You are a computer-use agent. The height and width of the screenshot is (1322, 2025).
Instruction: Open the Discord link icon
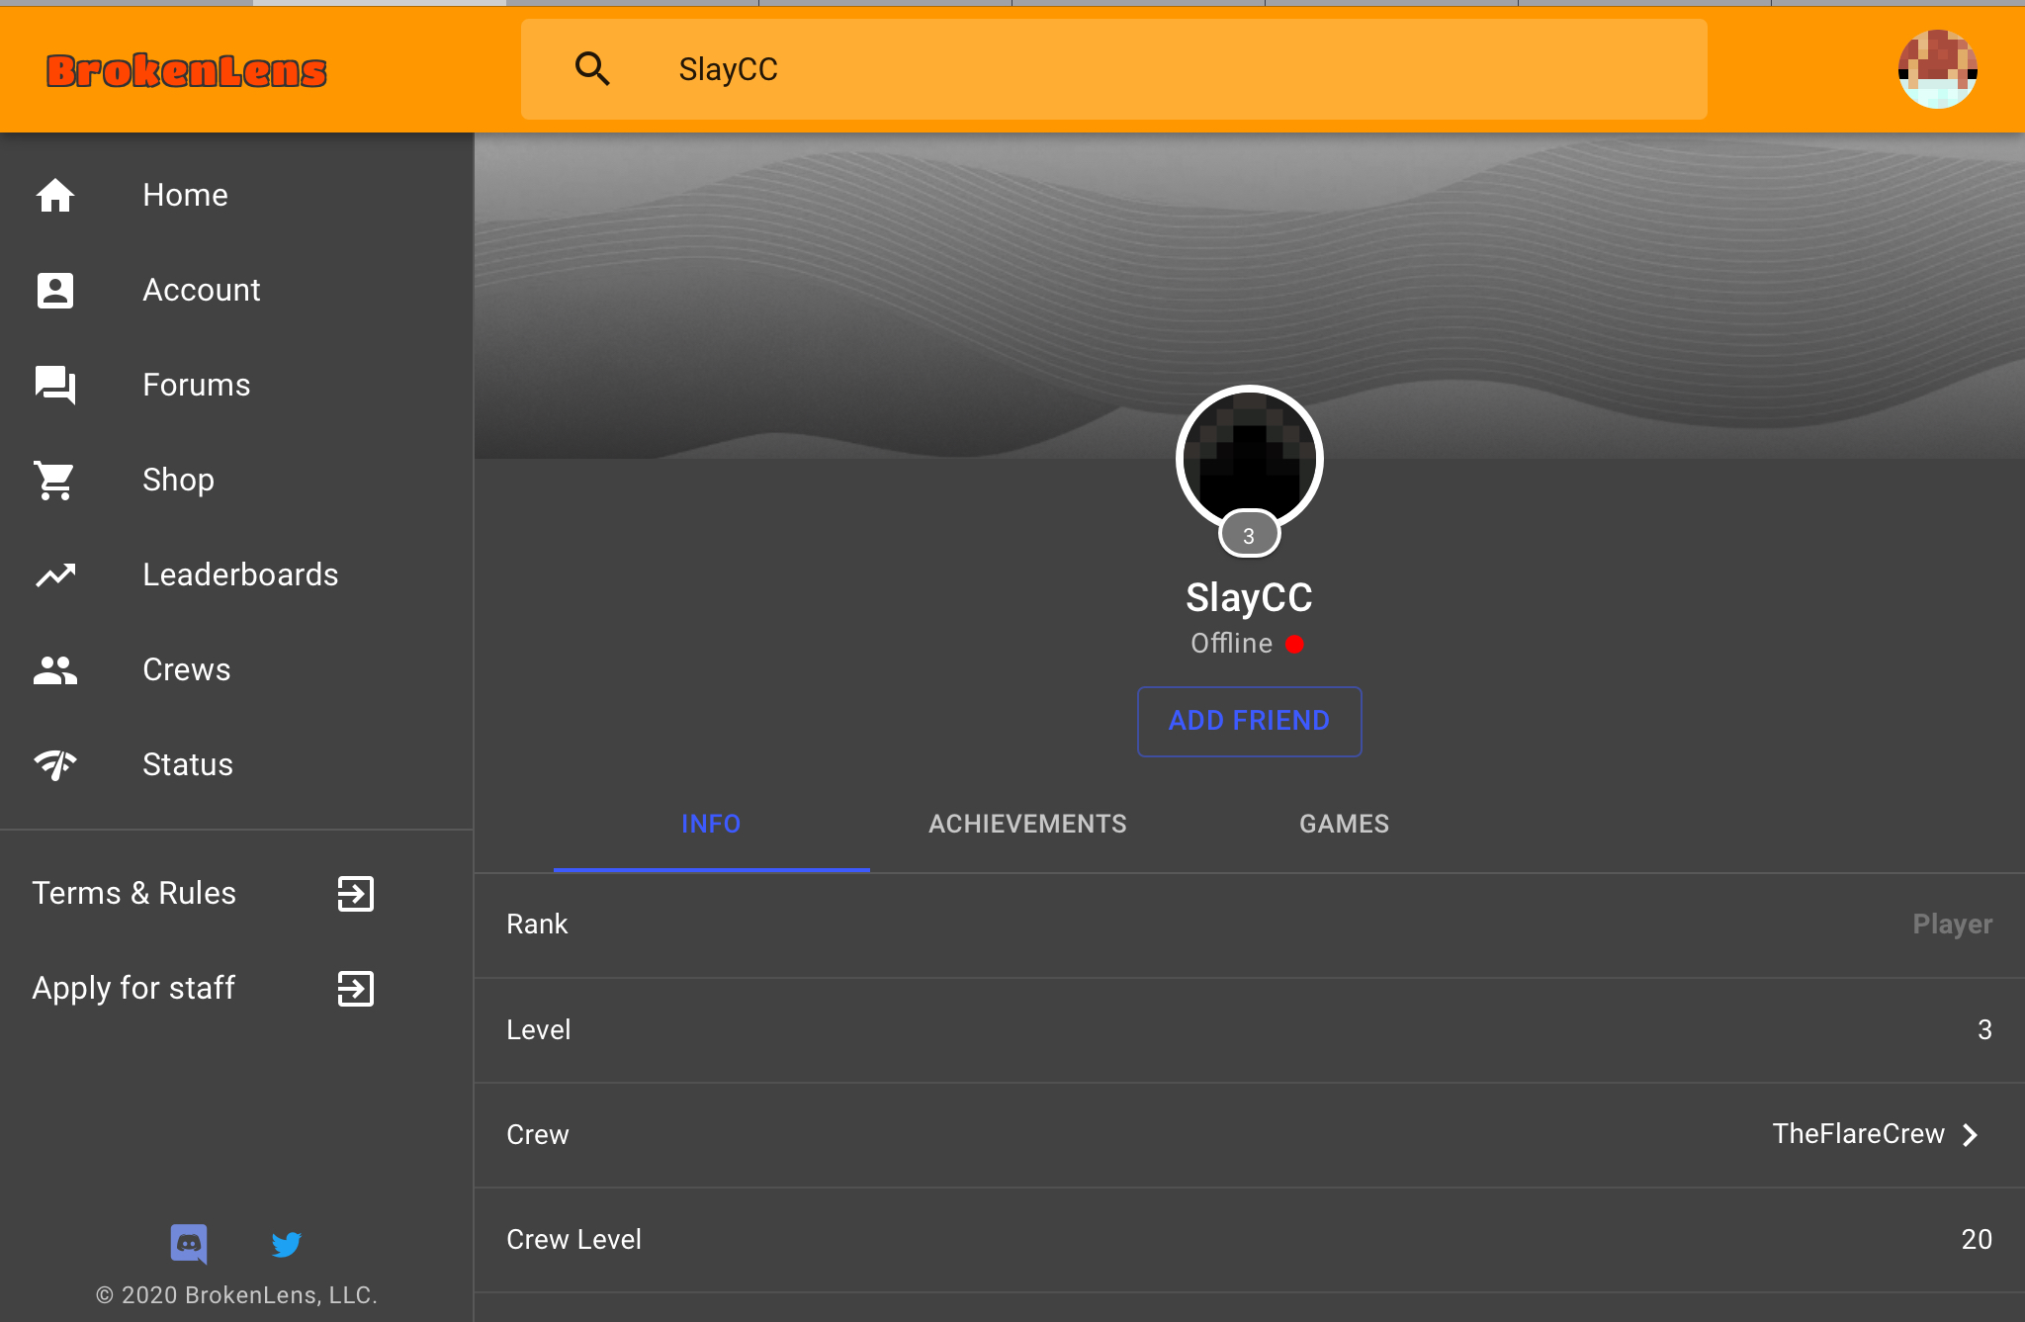189,1244
